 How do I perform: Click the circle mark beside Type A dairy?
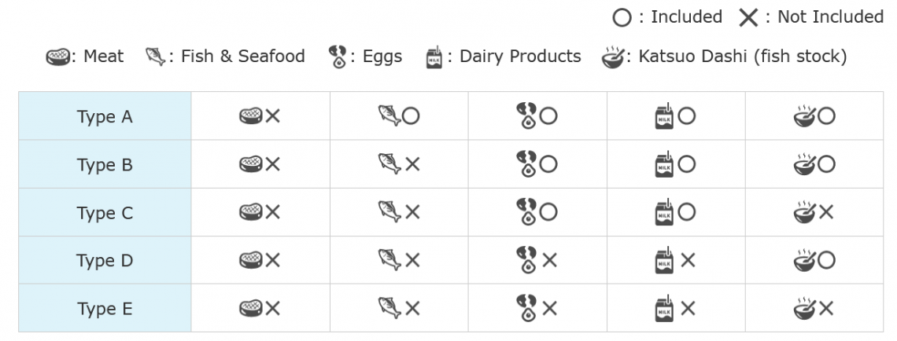[686, 116]
